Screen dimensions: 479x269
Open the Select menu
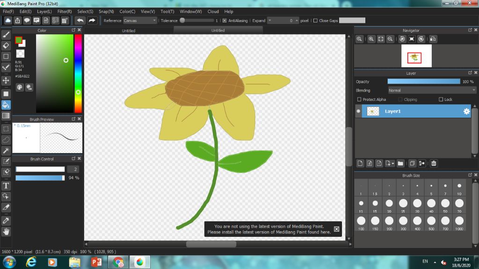85,12
